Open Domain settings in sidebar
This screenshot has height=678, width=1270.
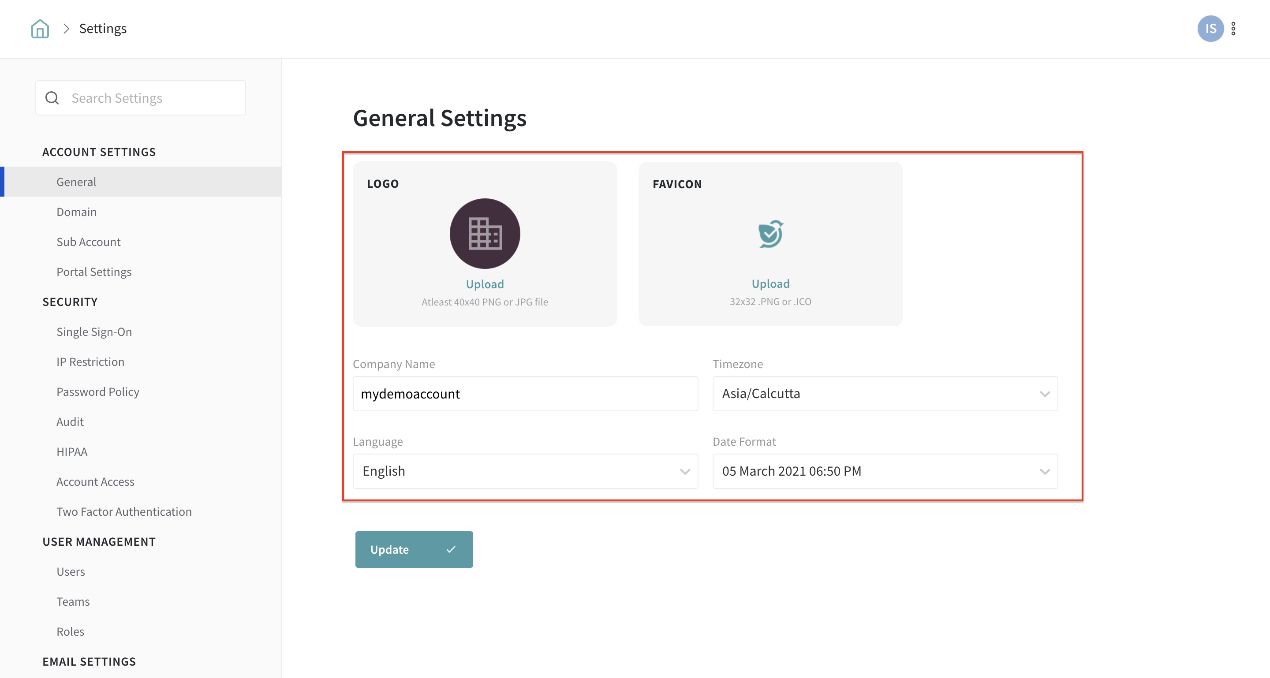[x=76, y=212]
